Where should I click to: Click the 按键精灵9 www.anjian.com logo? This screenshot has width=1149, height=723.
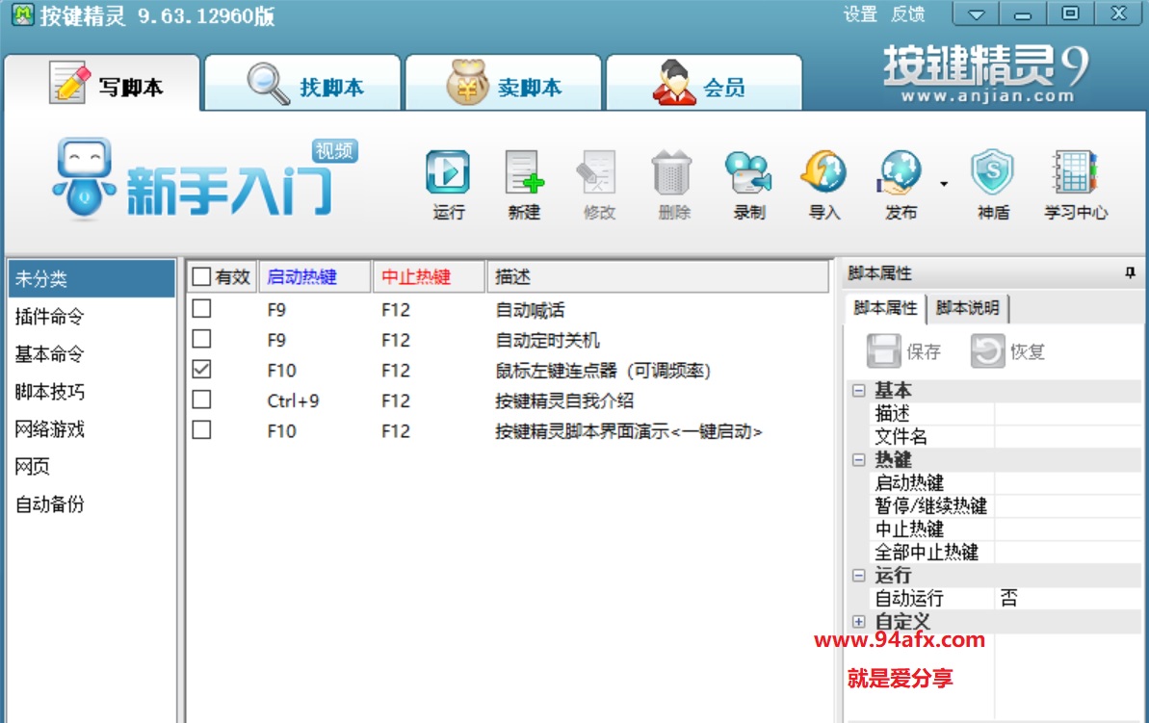point(987,73)
